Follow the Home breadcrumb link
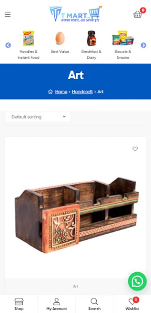151x313 pixels. (61, 91)
